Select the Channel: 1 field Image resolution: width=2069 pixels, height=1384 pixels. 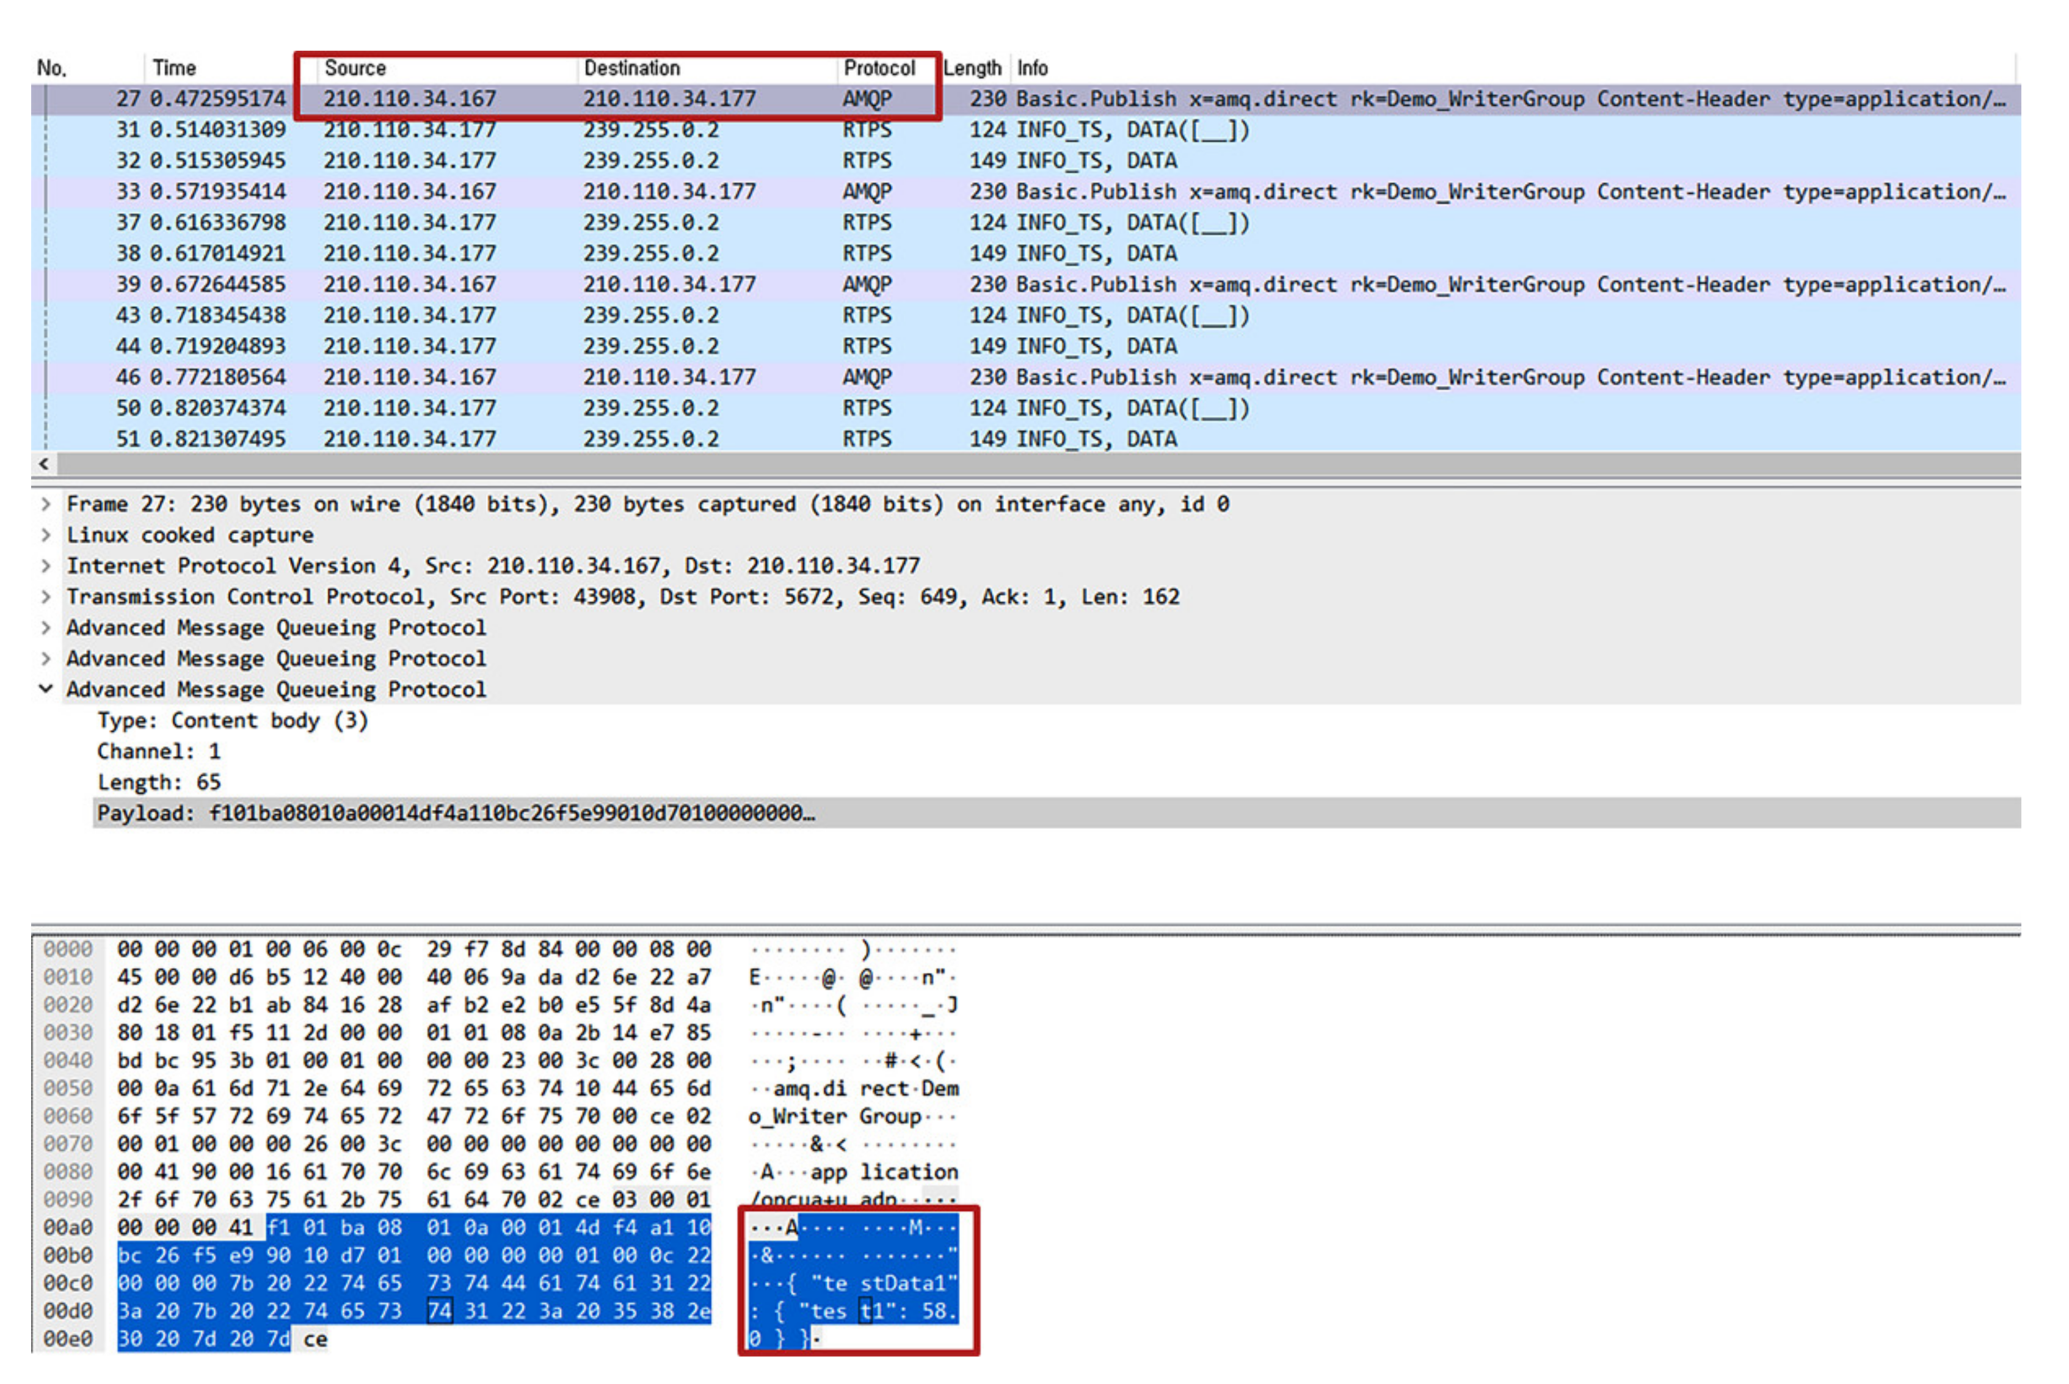(159, 751)
